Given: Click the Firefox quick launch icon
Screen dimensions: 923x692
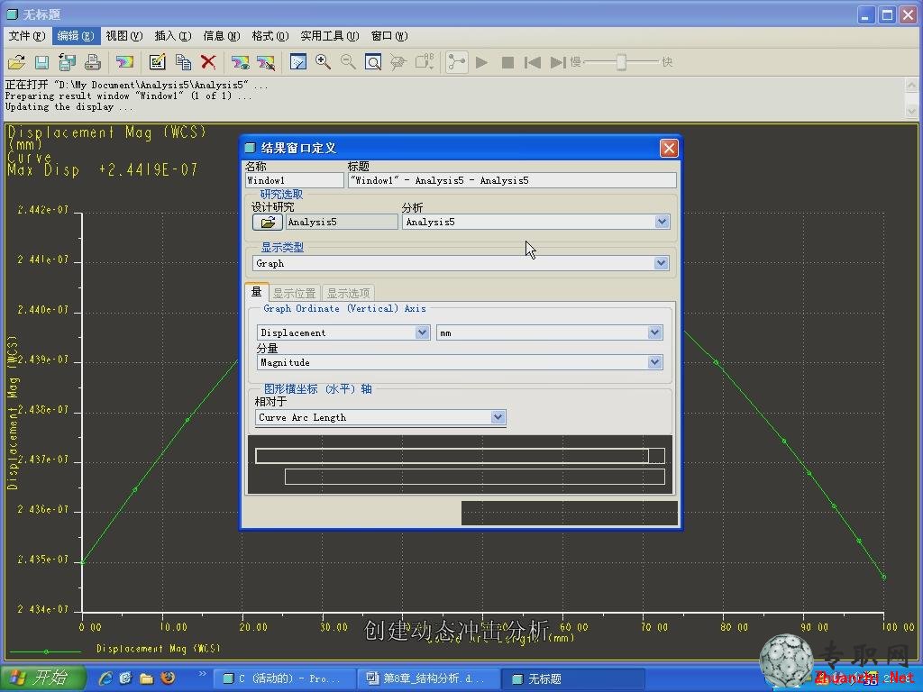Looking at the screenshot, I should [x=168, y=678].
